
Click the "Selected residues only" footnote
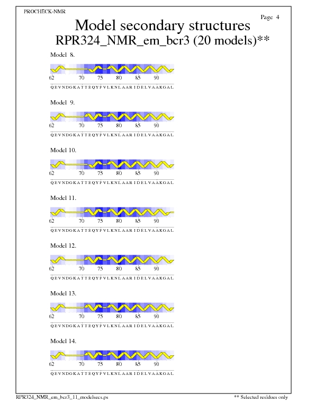[261, 397]
